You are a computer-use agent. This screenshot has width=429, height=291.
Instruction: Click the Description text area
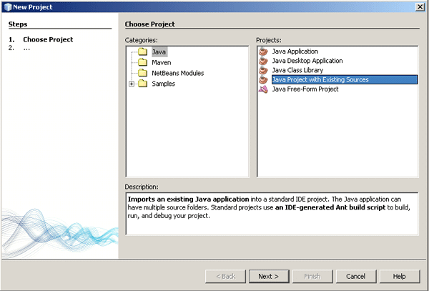point(272,214)
